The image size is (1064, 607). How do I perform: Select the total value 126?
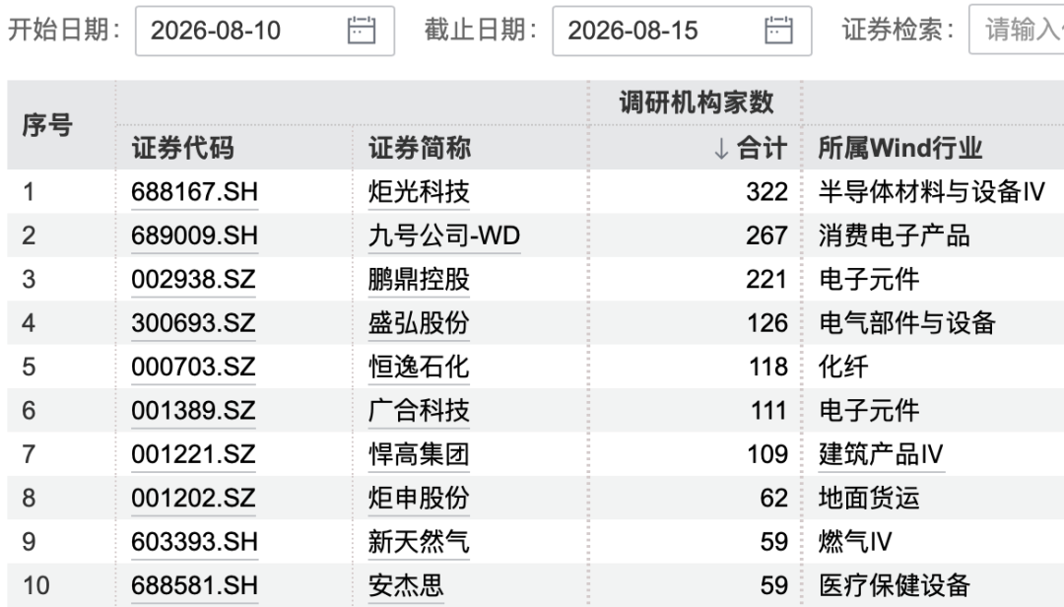(767, 323)
